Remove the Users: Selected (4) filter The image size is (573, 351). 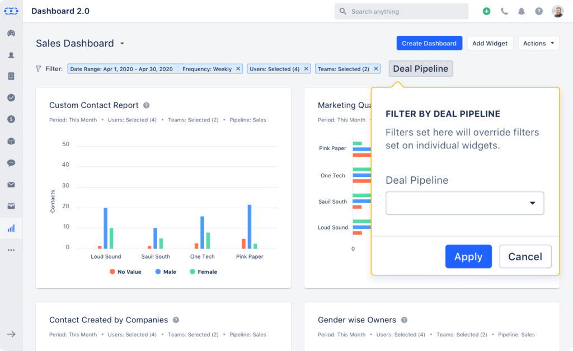[306, 69]
